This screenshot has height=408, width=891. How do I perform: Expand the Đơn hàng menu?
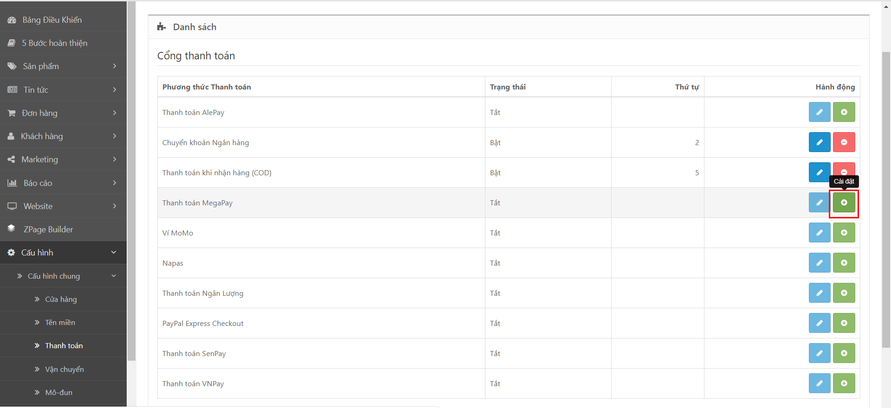click(63, 113)
